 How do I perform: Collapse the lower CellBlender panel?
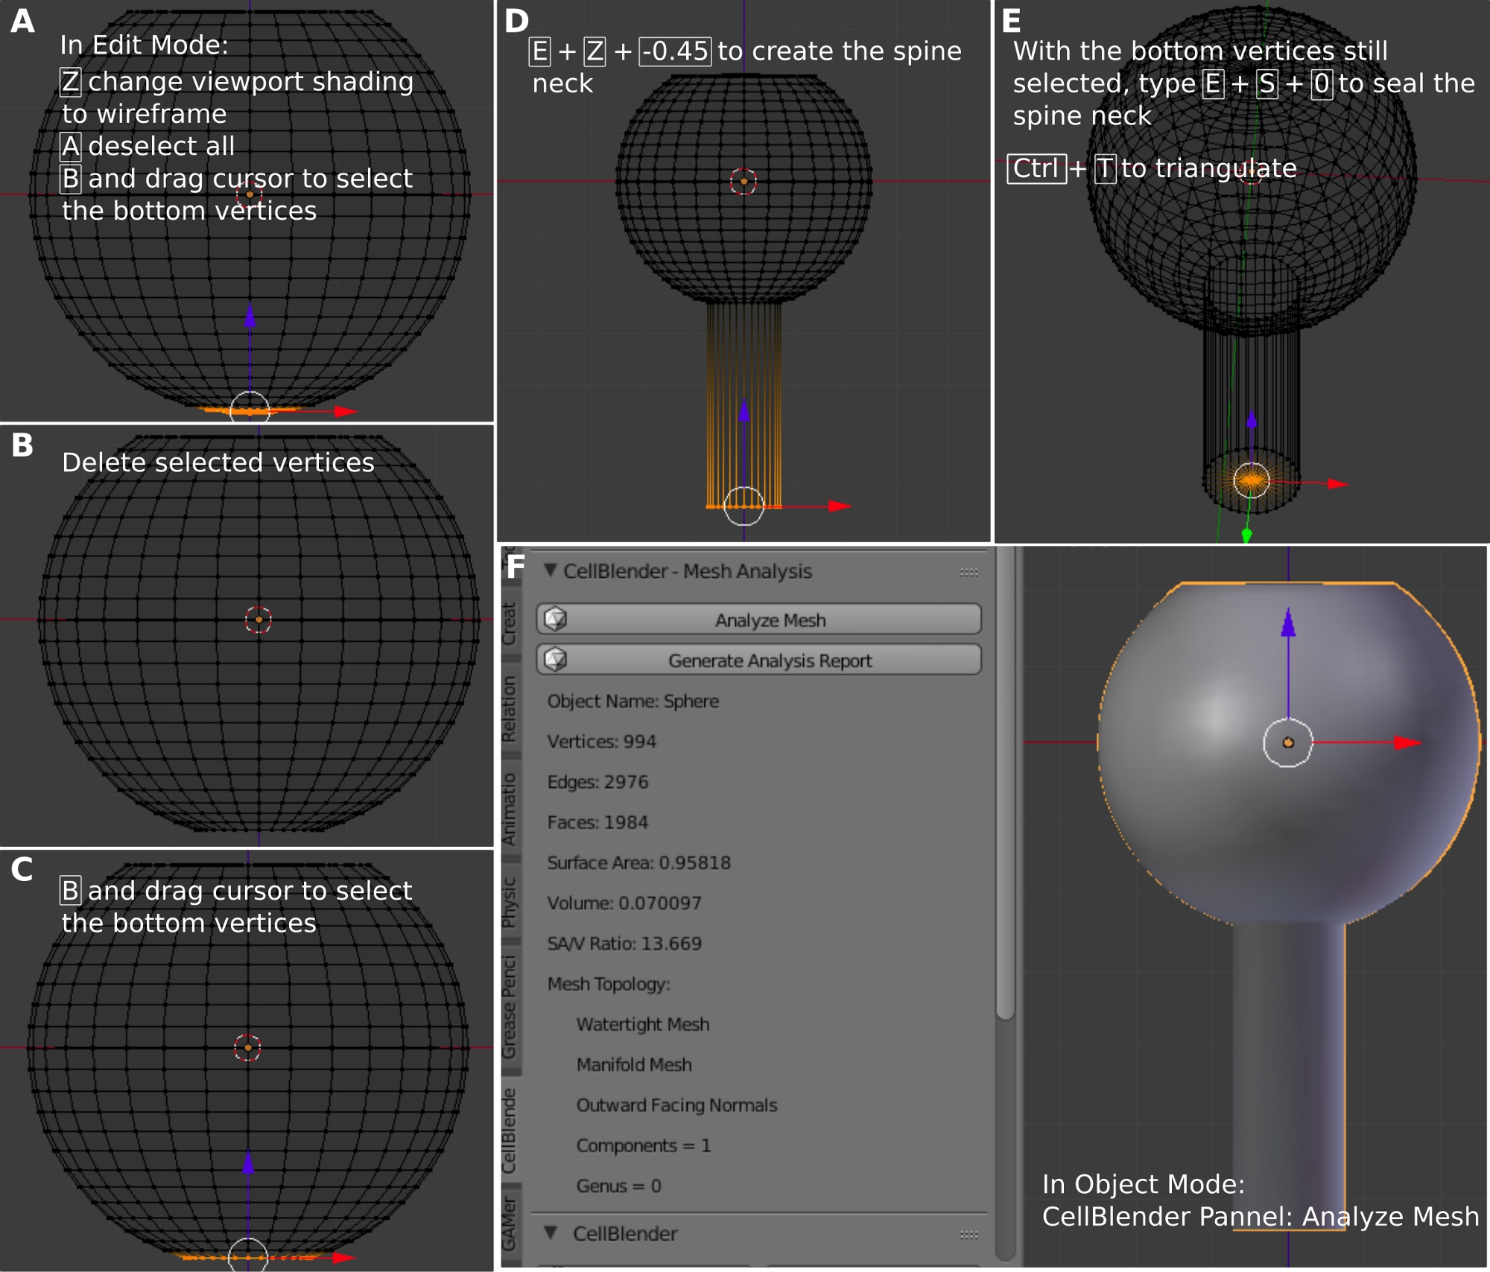(551, 1233)
